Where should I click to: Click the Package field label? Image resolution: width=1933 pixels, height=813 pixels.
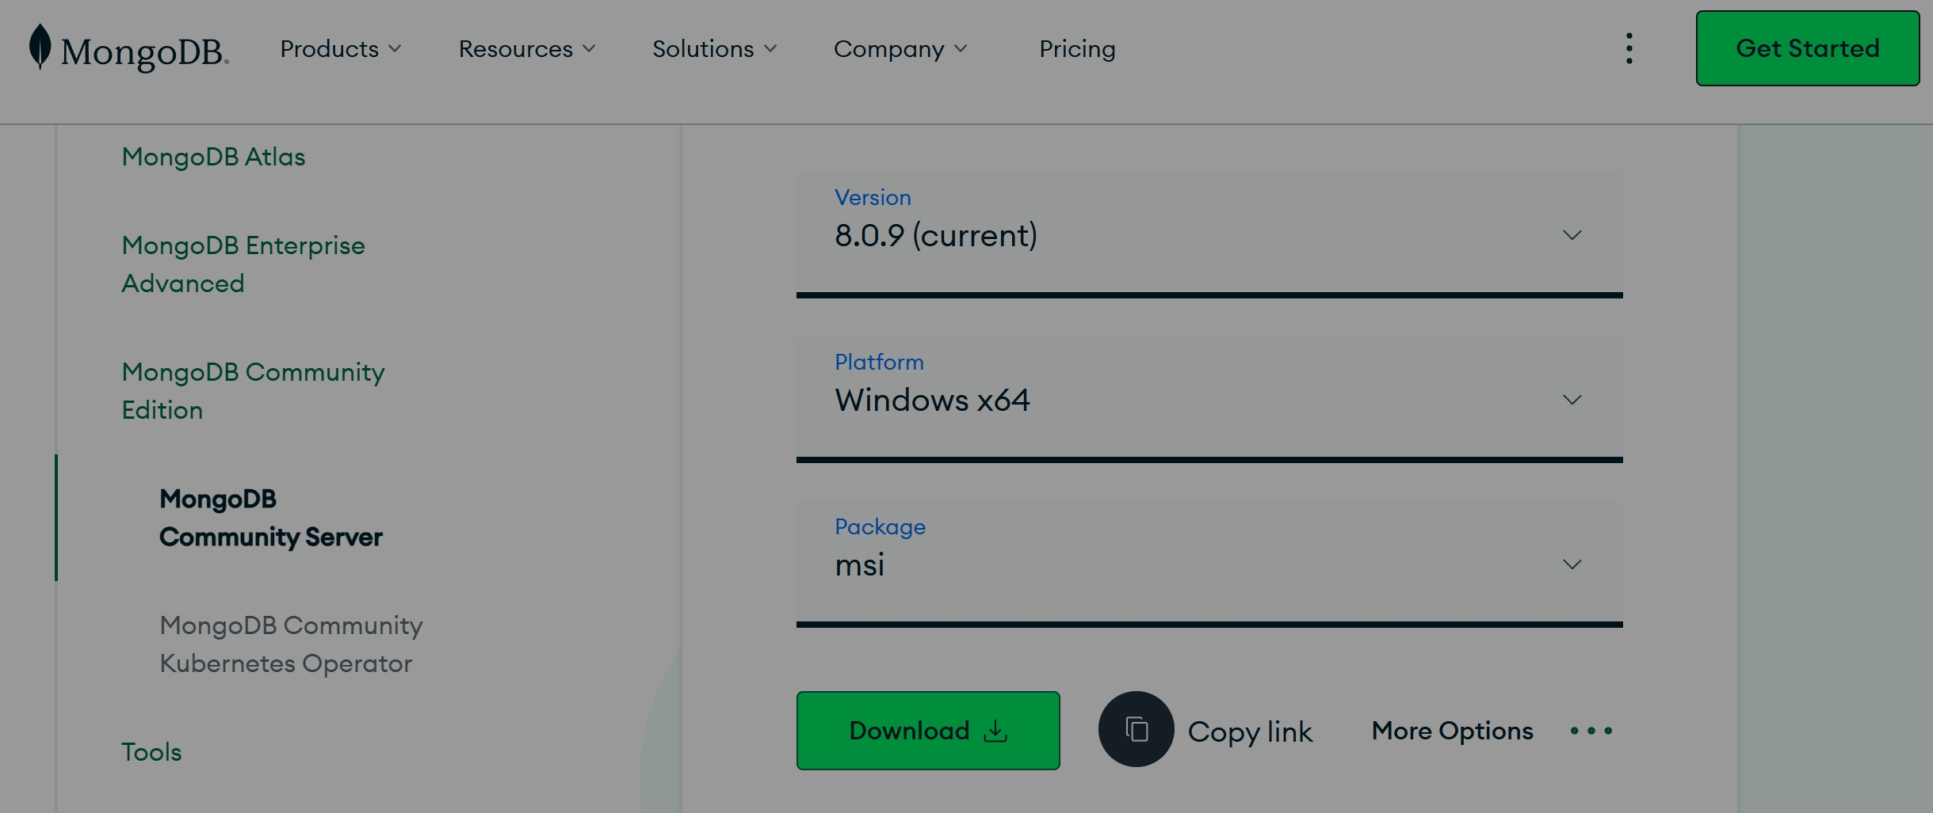click(880, 527)
